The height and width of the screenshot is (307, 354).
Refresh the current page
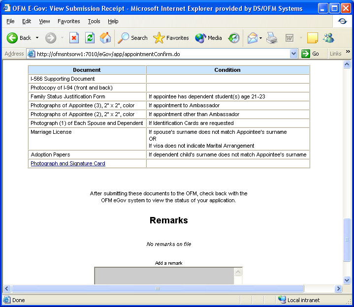[90, 38]
